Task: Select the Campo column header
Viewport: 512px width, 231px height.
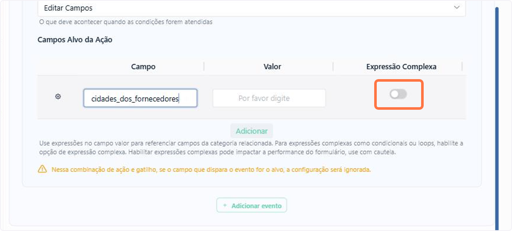Action: click(143, 66)
